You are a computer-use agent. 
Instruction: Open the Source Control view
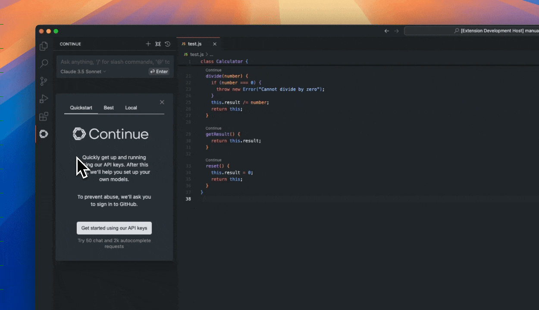(44, 81)
